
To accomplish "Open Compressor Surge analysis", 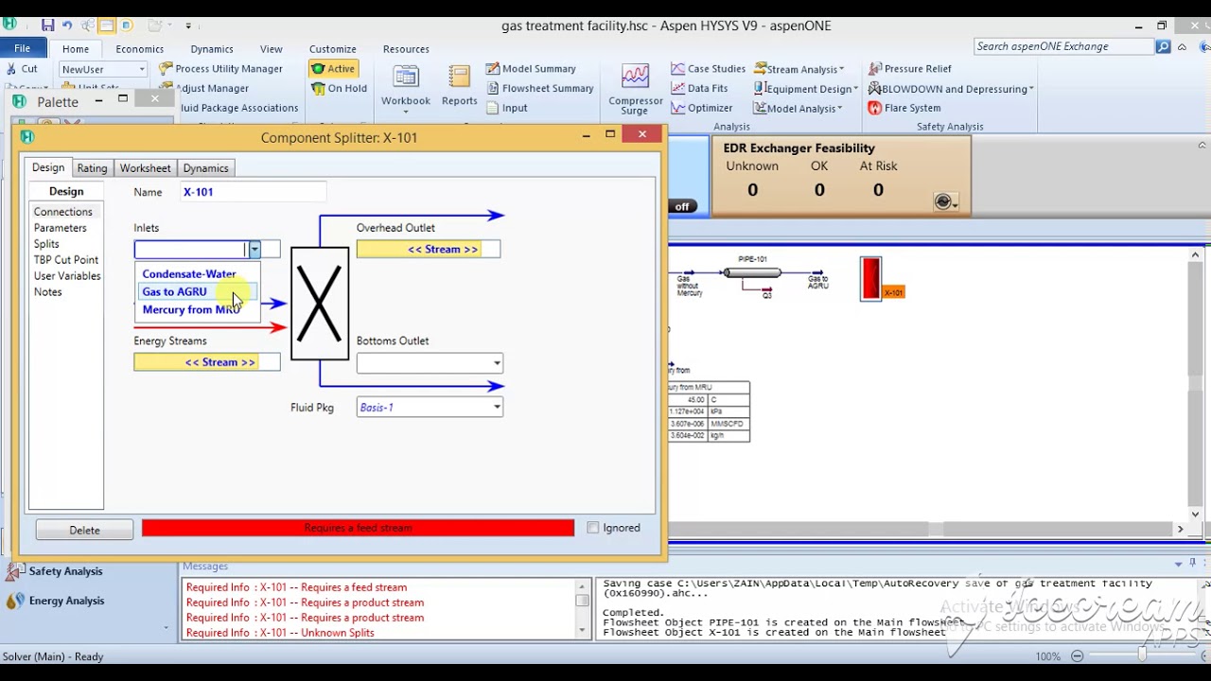I will point(636,89).
